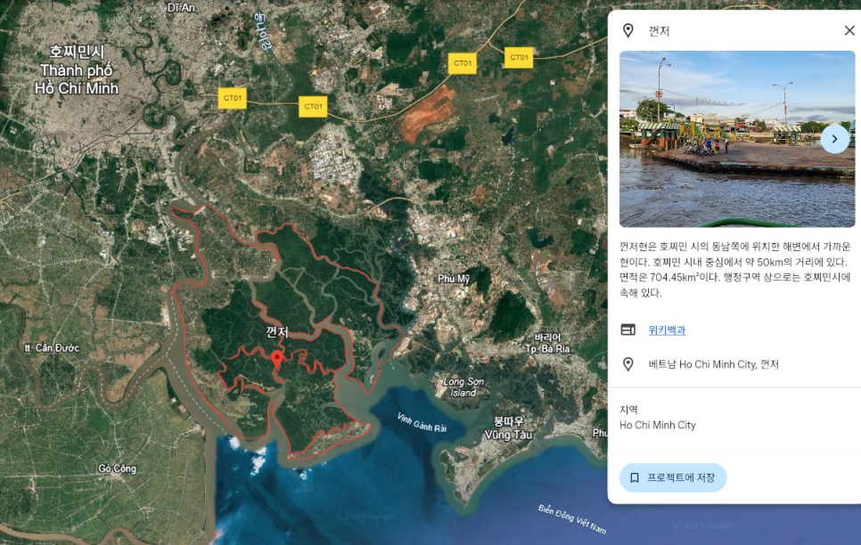Click the bookmark icon in save button
This screenshot has height=545, width=861.
[635, 477]
